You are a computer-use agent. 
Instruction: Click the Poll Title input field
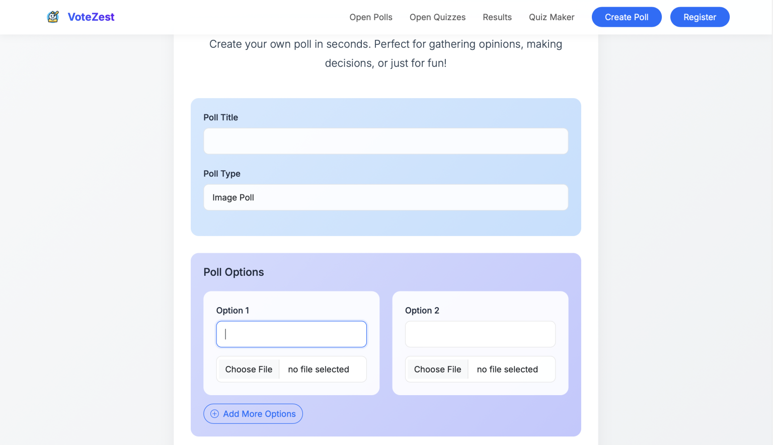tap(385, 141)
